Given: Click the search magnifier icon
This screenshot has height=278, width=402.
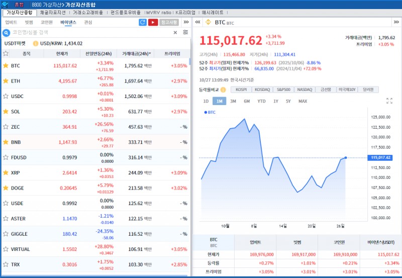Looking at the screenshot, I should (x=6, y=33).
